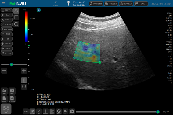Play the cine loop
Screen dimensions: 173x115
(72, 111)
